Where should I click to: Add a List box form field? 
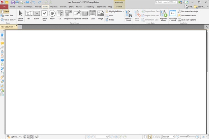coord(60,15)
